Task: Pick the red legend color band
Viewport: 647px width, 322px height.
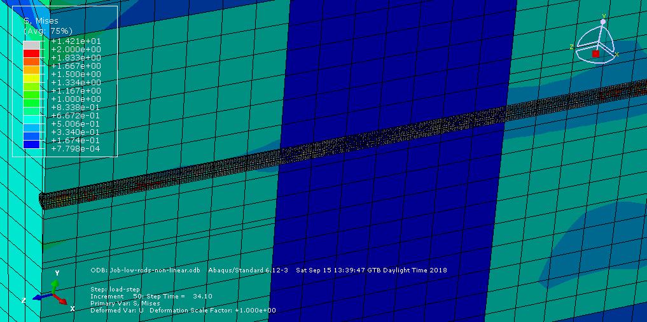Action: 31,53
